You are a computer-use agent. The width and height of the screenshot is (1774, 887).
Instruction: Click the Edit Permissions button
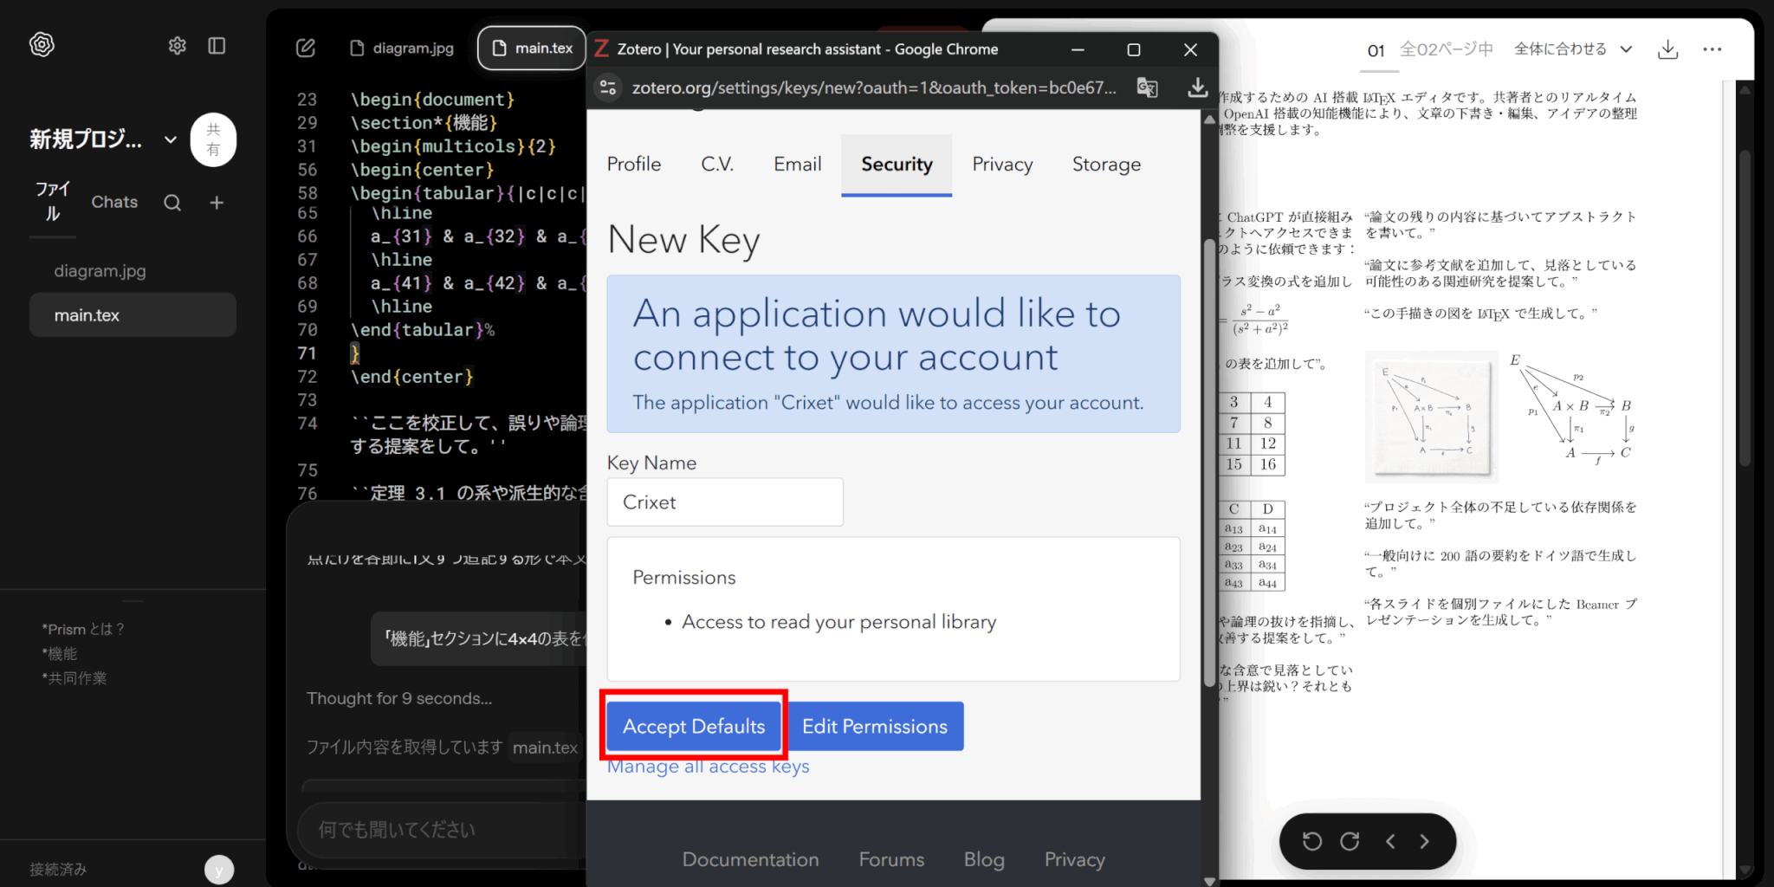[875, 727]
